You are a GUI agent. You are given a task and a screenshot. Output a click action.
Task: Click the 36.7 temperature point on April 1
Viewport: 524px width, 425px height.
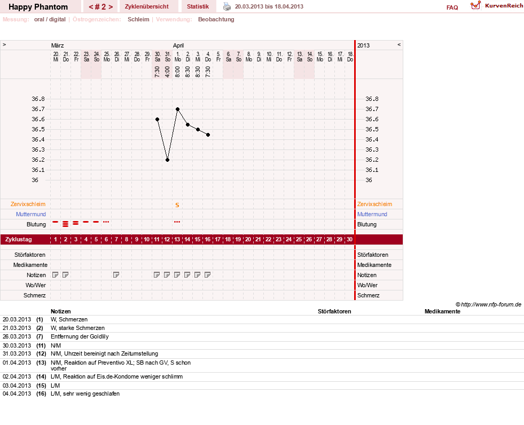pyautogui.click(x=177, y=109)
